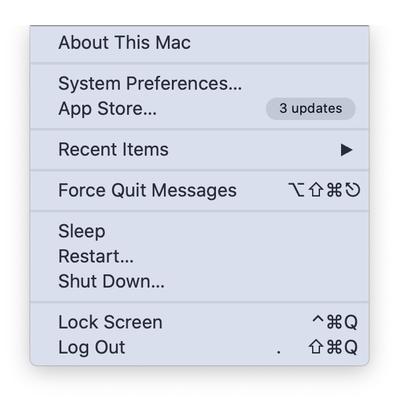Click the 3 updates badge
Image resolution: width=399 pixels, height=401 pixels.
click(310, 109)
